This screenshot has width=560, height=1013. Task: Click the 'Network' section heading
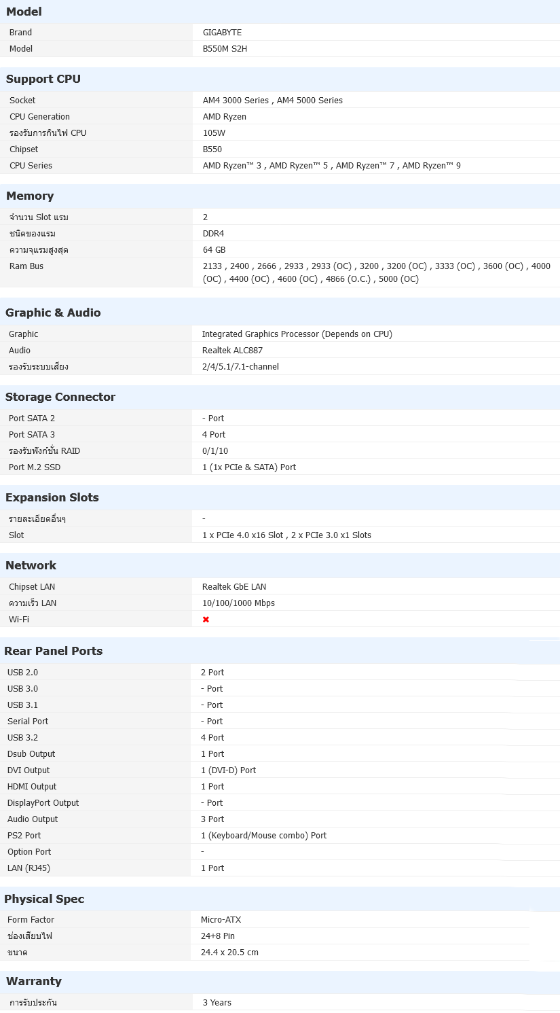[x=31, y=565]
